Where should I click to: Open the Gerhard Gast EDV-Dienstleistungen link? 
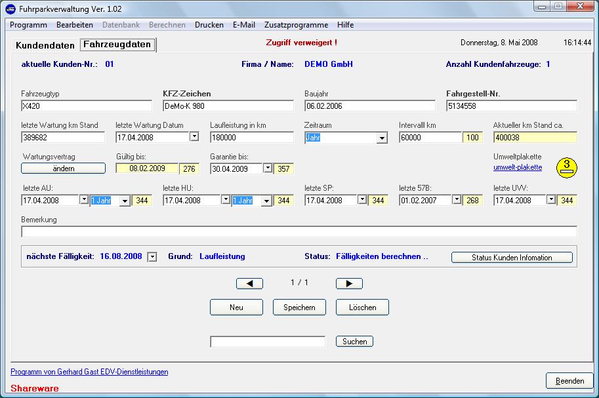click(x=89, y=372)
